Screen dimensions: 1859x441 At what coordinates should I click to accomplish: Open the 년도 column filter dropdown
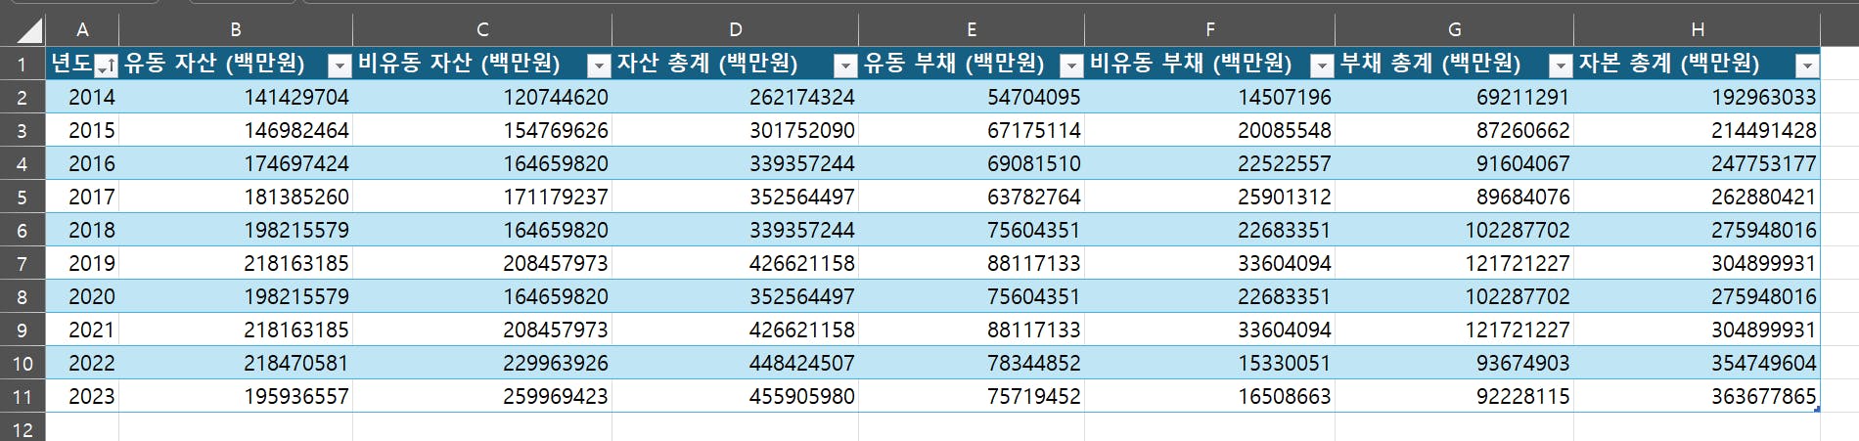coord(106,66)
